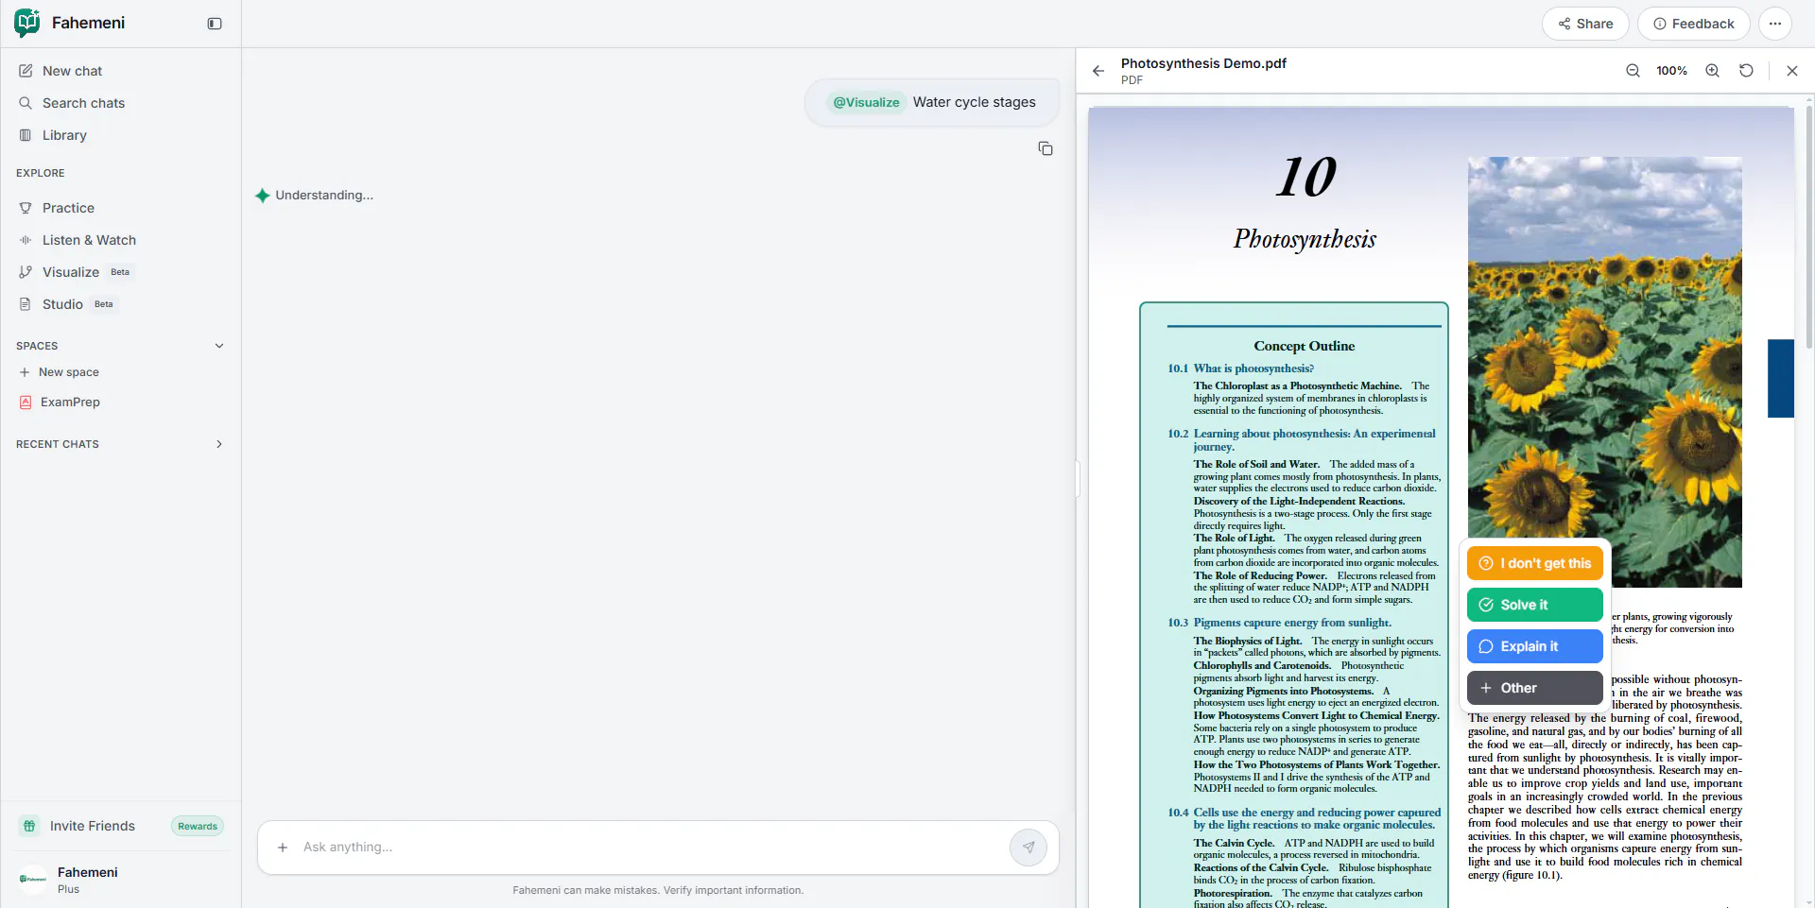The width and height of the screenshot is (1815, 908).
Task: Expand the Recent Chats chevron
Action: 219,444
